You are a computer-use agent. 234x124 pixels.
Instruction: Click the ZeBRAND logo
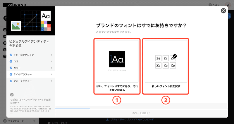point(15,5)
